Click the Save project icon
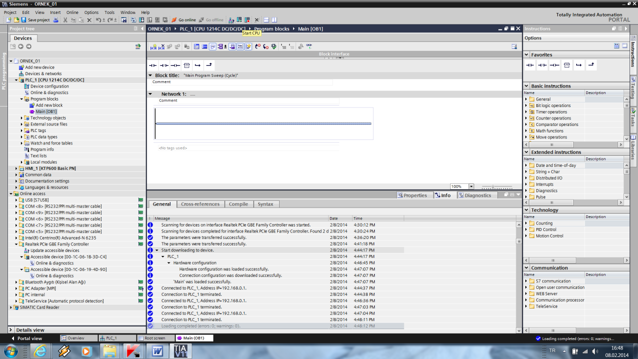The width and height of the screenshot is (638, 359). [x=23, y=20]
